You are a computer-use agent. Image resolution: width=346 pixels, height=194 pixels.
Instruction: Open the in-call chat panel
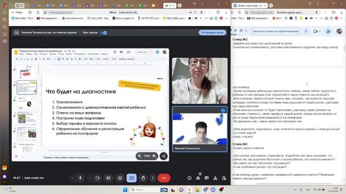(x=207, y=178)
